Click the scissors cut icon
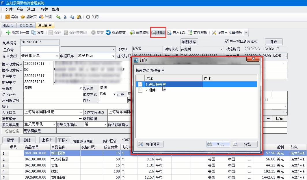 (65, 17)
